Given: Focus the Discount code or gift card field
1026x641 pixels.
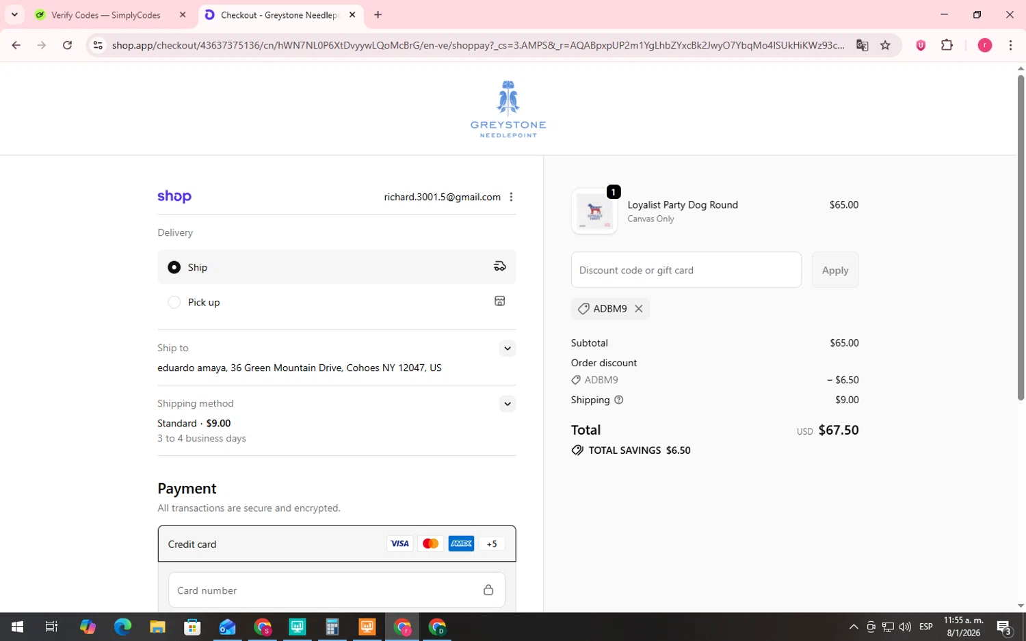Looking at the screenshot, I should [x=686, y=270].
